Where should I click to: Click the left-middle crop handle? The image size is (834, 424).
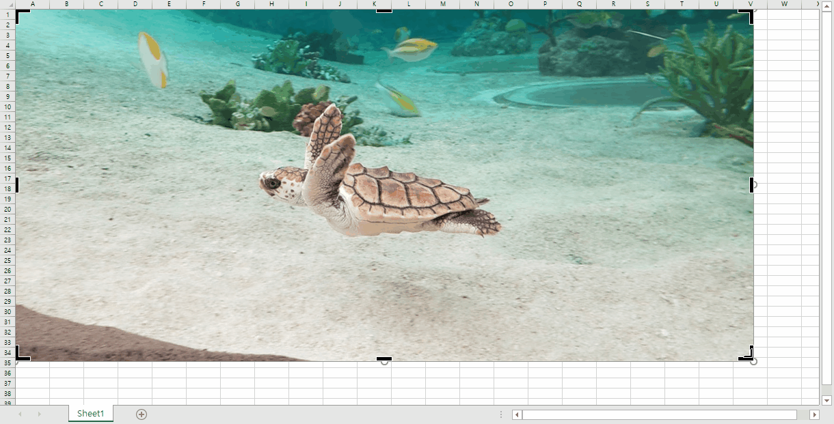tap(17, 185)
